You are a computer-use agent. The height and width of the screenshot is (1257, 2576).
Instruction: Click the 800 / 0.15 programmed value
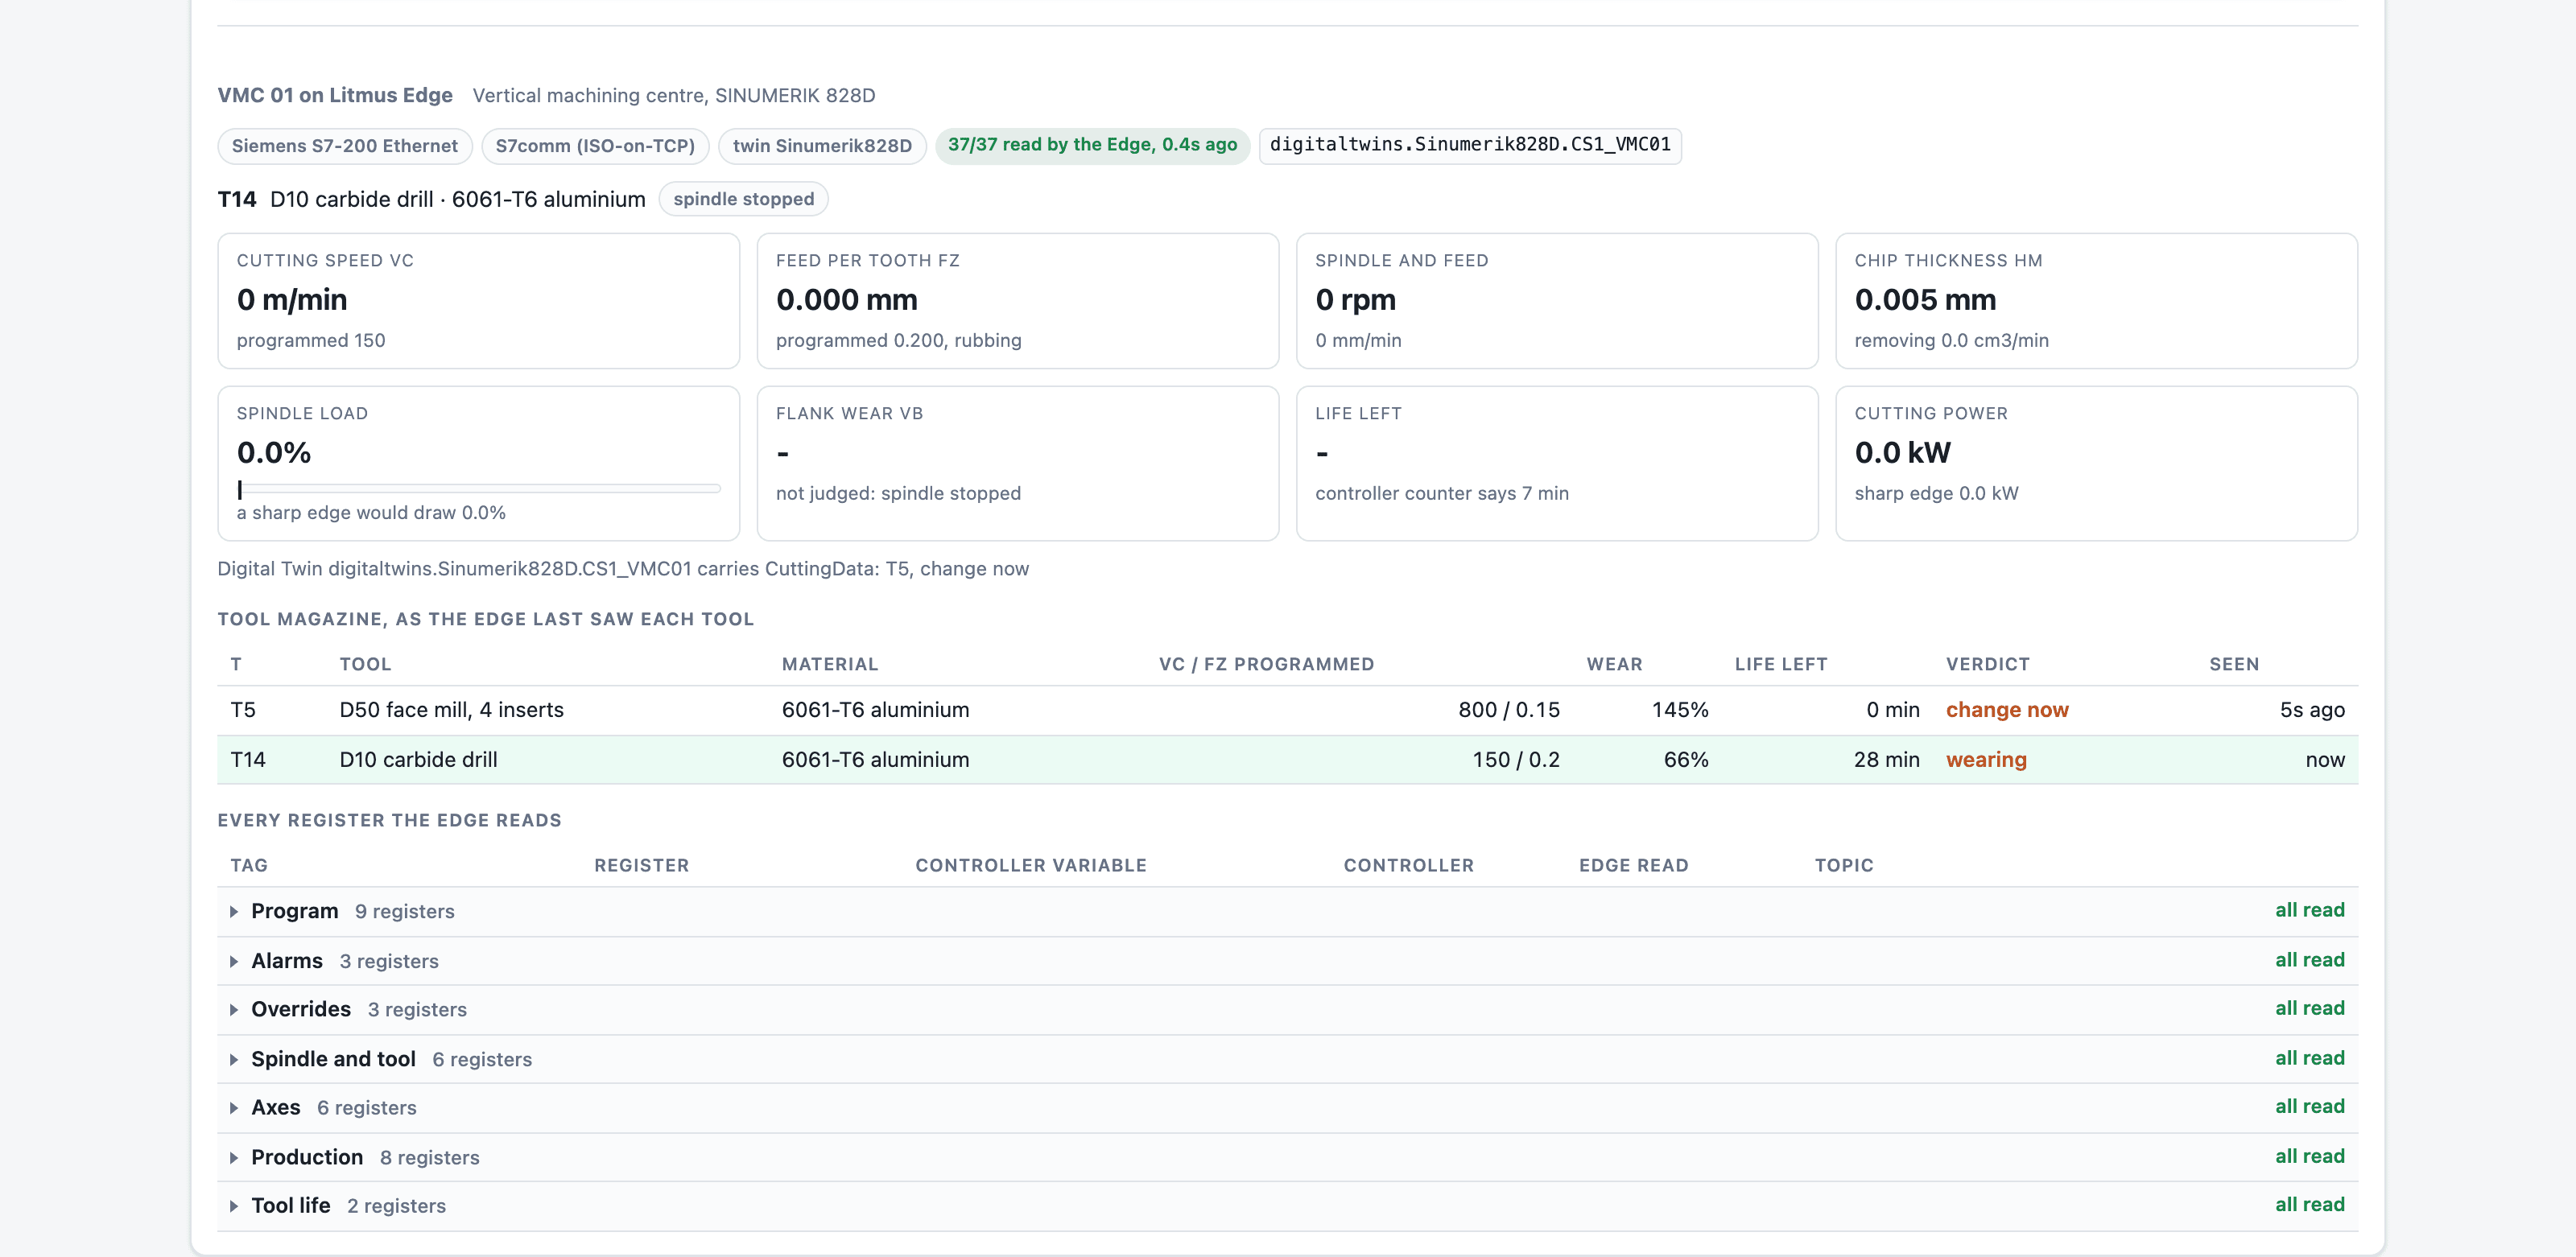[x=1508, y=710]
